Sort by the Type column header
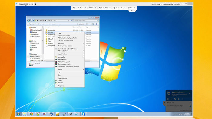212x119 pixels. point(87,27)
